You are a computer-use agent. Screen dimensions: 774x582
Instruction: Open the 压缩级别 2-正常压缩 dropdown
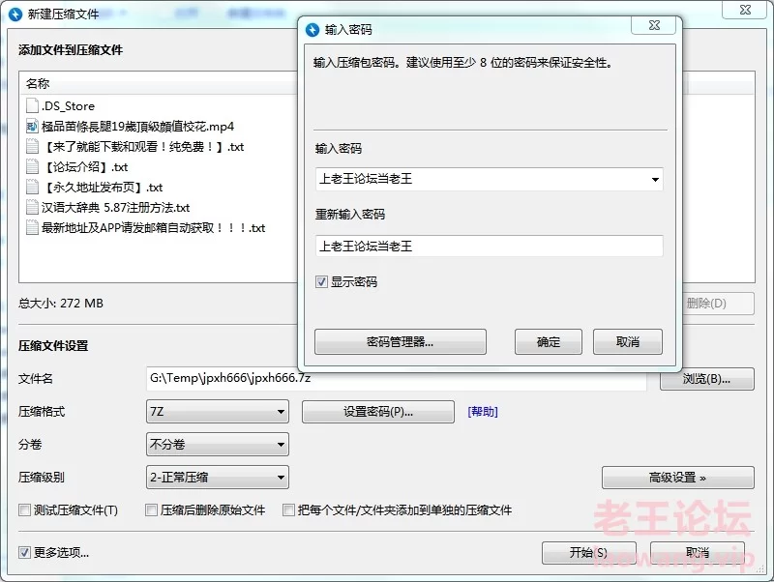pos(217,477)
